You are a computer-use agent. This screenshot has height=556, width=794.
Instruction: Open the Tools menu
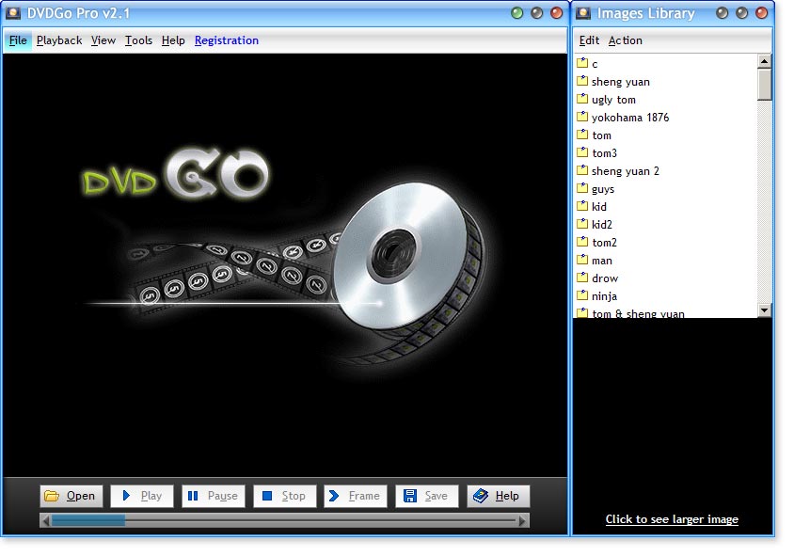pos(138,40)
